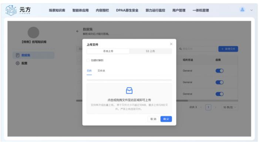Select the 文件夹 tab
Viewport: 259px width, 142px height.
101,71
